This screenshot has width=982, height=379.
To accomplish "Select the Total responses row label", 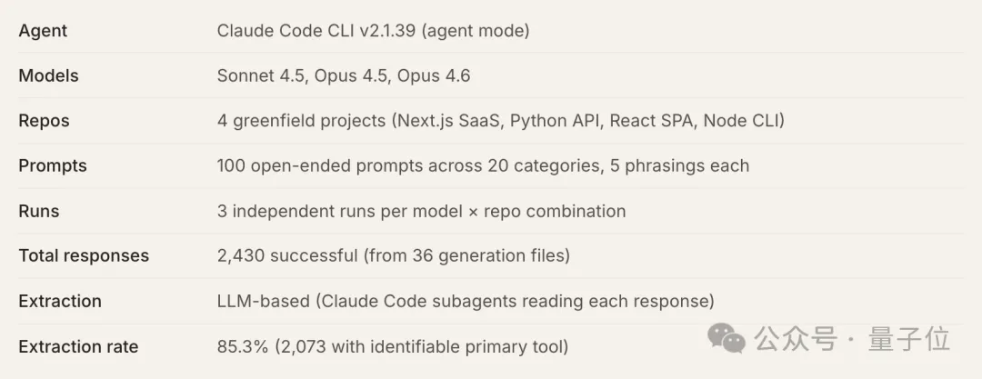I will (84, 255).
